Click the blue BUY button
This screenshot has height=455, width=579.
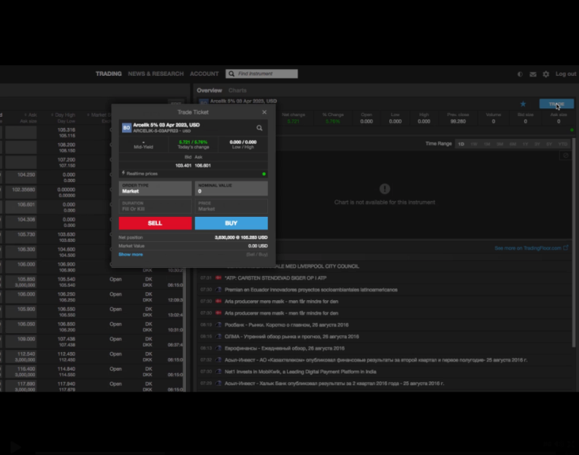point(231,223)
